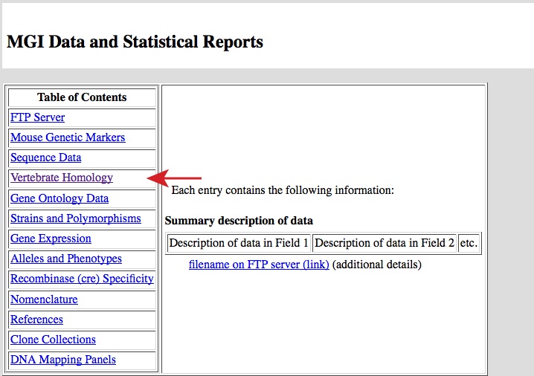The image size is (534, 376).
Task: Follow the filename on FTP server link
Action: pos(259,265)
